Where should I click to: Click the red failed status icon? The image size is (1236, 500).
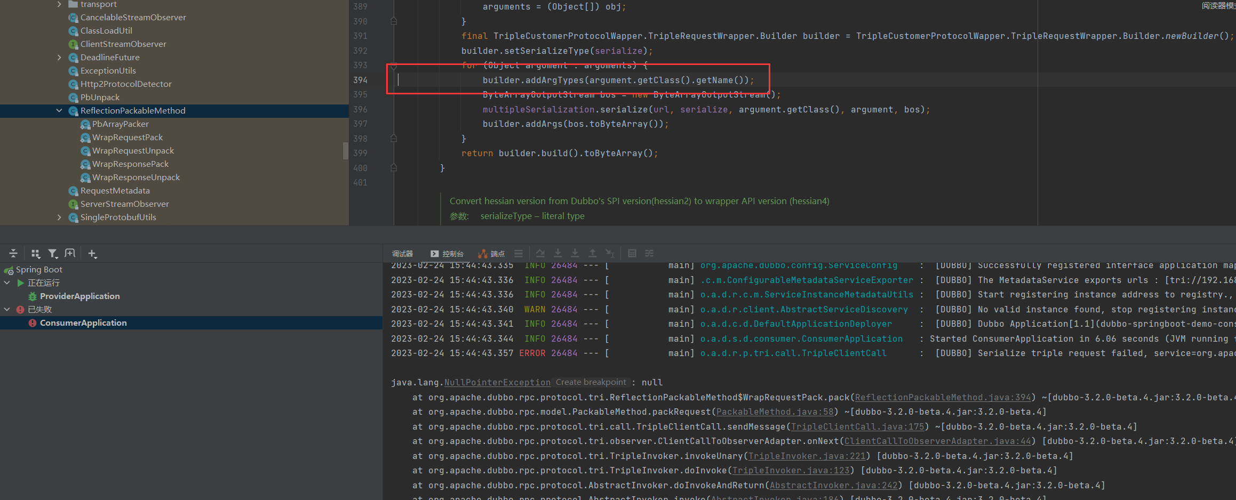20,310
